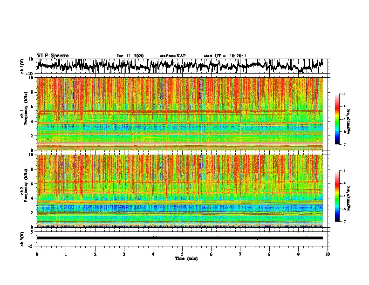This screenshot has width=369, height=285.
Task: Click time axis tick label '9'
Action: (x=298, y=254)
